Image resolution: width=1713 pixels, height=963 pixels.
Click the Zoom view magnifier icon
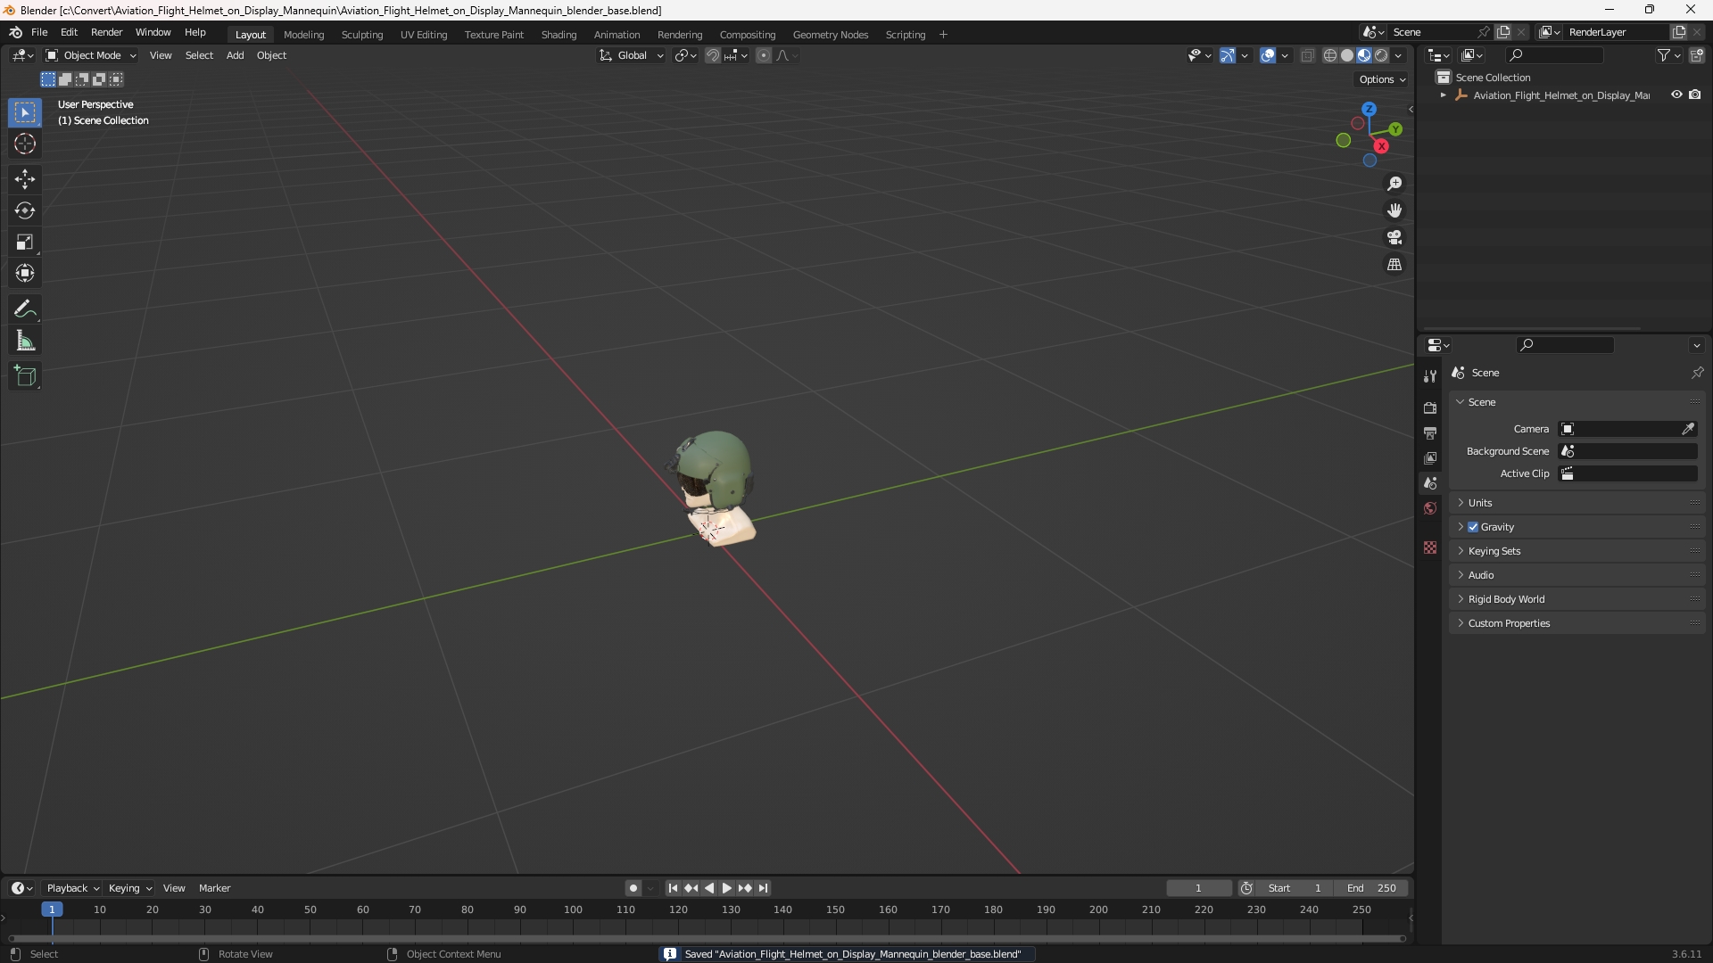click(x=1394, y=184)
